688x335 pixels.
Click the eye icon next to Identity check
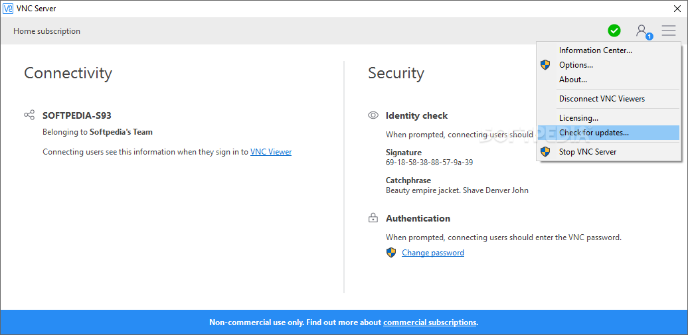click(373, 115)
